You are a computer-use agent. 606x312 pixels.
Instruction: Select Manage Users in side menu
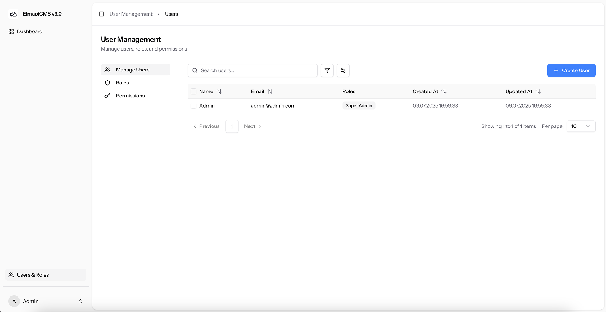[x=132, y=70]
